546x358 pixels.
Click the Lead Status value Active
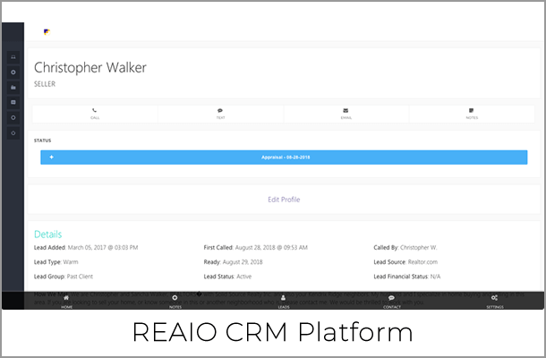click(x=243, y=277)
